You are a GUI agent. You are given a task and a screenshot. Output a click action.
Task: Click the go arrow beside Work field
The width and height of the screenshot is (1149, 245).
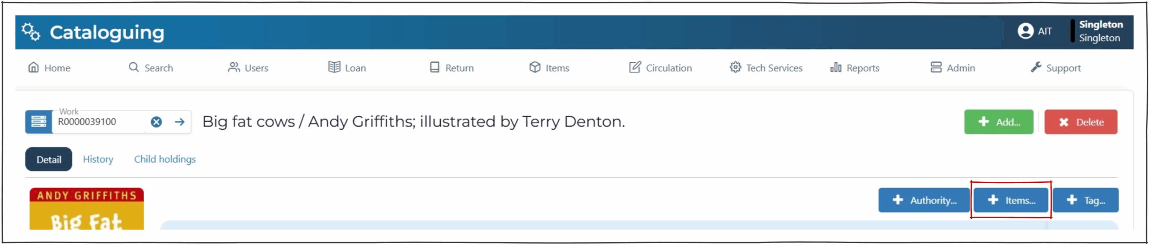(x=180, y=122)
